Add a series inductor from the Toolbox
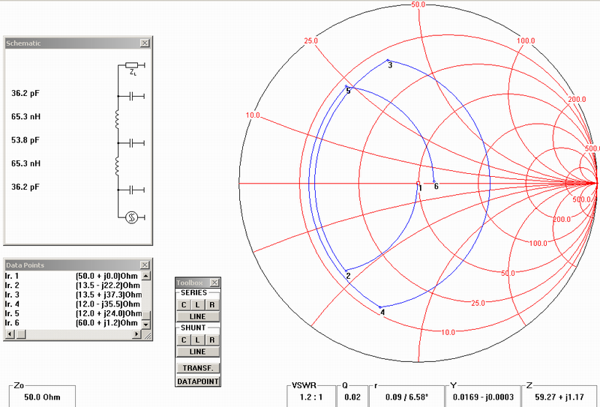This screenshot has height=407, width=600. 197,305
